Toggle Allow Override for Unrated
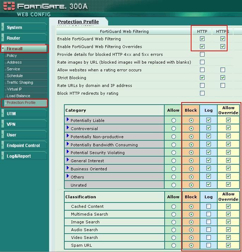 [x=228, y=184]
